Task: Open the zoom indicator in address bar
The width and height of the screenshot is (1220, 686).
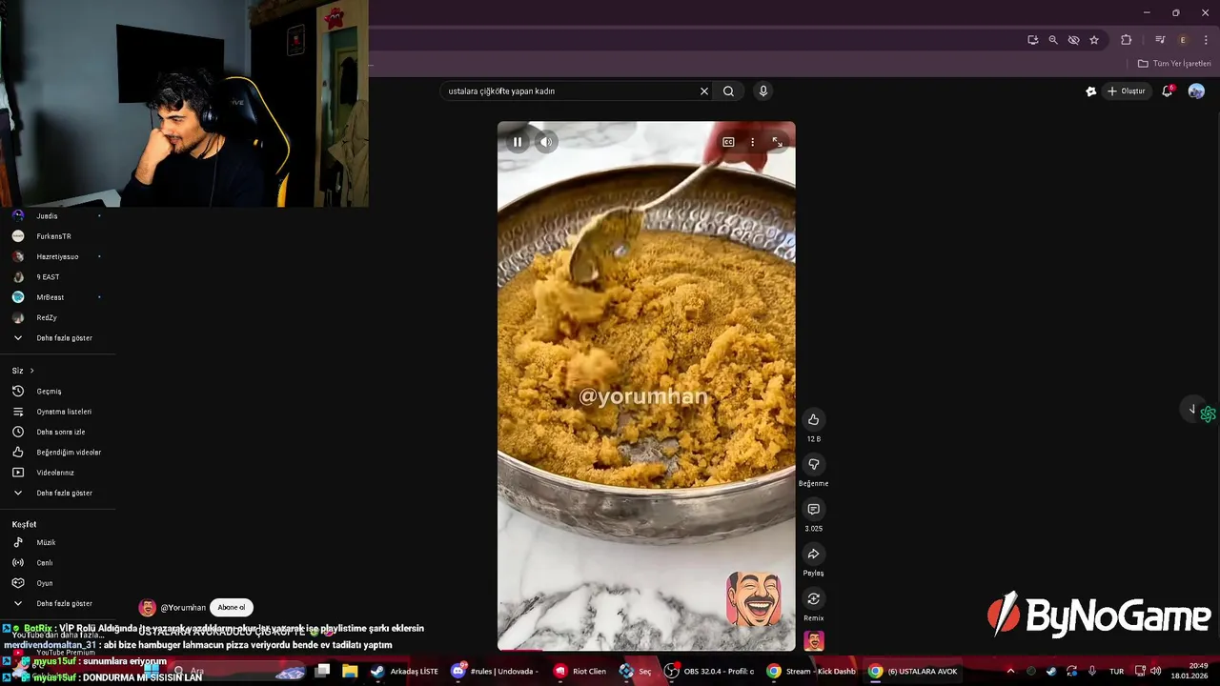Action: 1053,40
